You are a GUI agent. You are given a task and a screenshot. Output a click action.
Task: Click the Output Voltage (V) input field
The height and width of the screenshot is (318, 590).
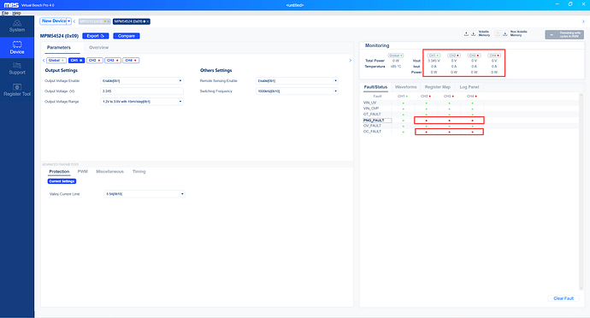click(141, 91)
